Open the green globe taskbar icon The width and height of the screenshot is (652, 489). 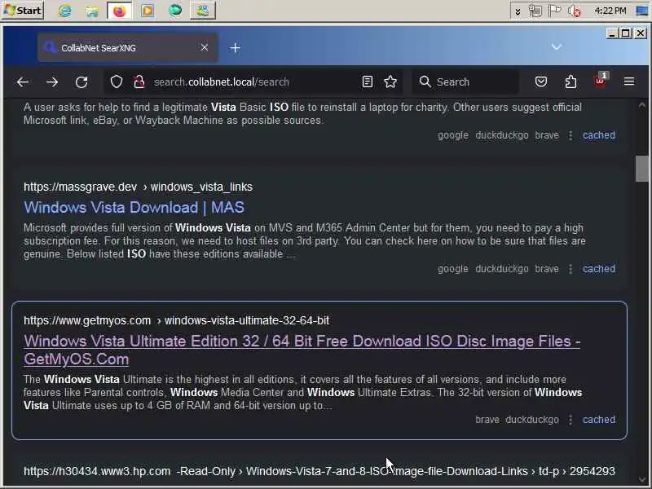175,11
